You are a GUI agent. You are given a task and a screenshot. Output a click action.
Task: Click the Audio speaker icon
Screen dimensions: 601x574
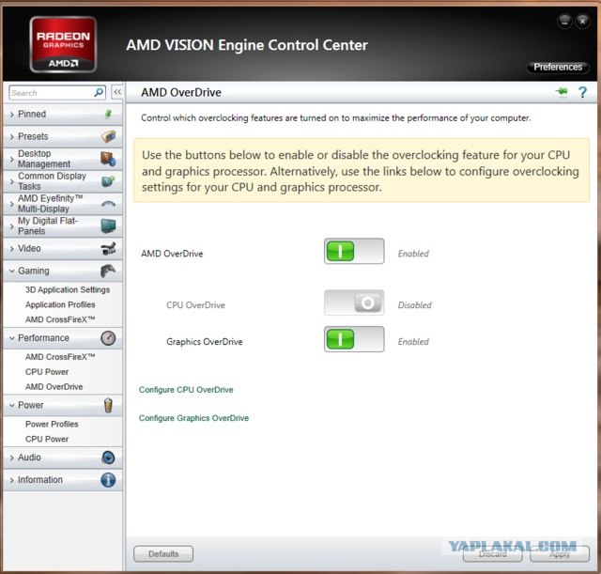[x=108, y=458]
